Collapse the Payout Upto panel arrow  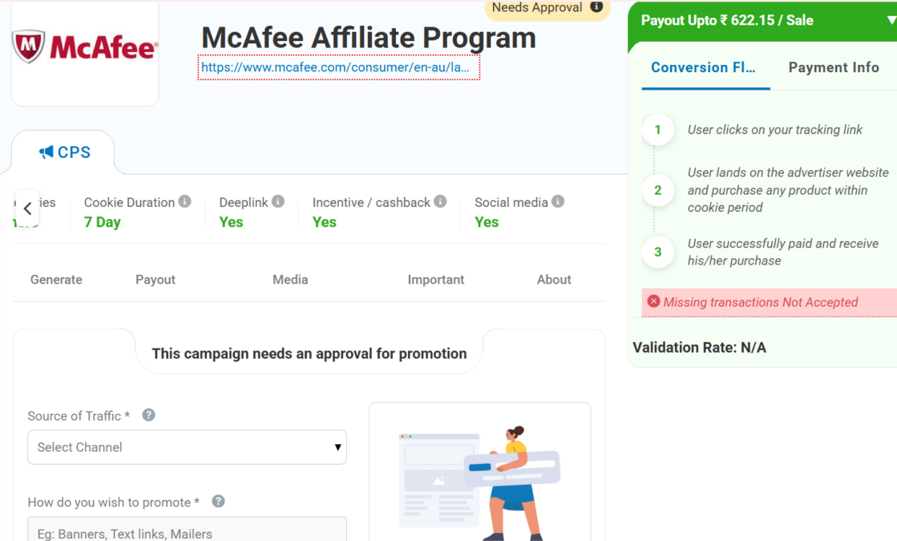pyautogui.click(x=891, y=21)
